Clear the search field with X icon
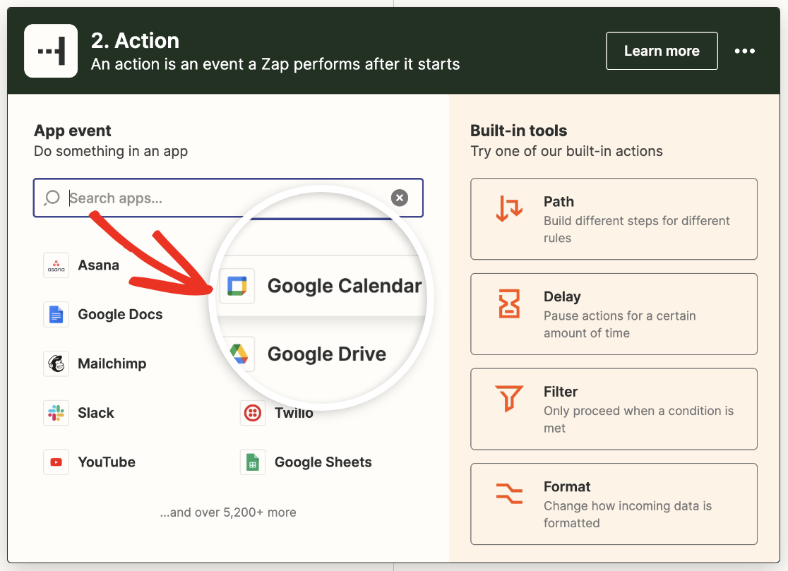The width and height of the screenshot is (788, 571). [x=400, y=198]
